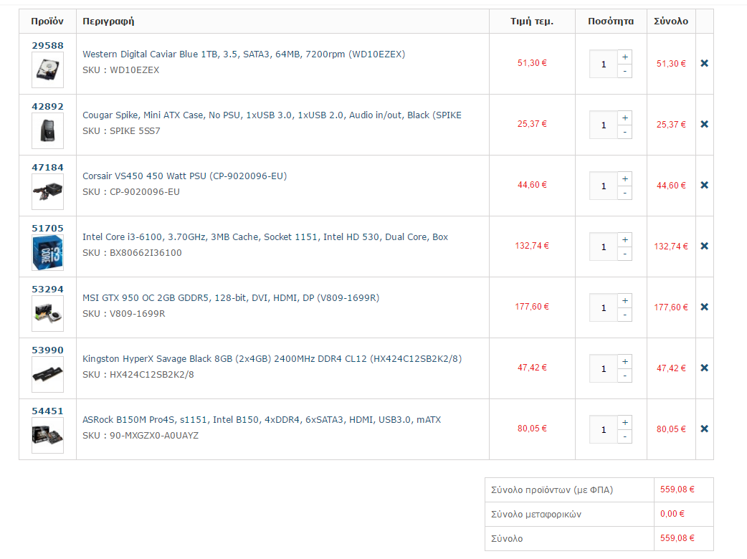Viewport: 747px width, 559px height.
Task: Decrease quantity of Cougar Spike case
Action: [x=624, y=132]
